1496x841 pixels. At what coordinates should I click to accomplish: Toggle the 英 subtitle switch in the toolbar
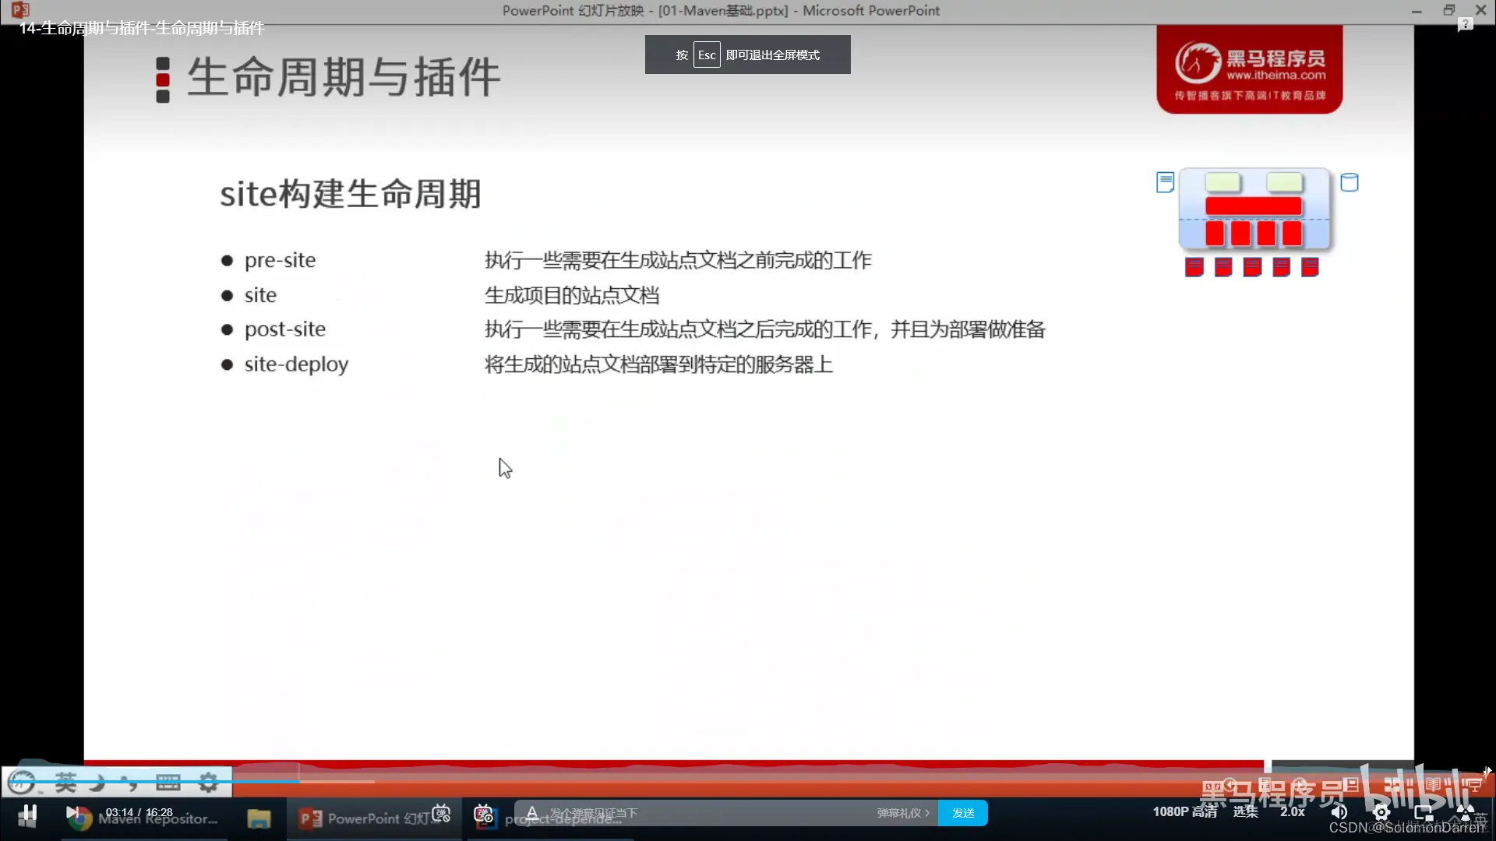pos(66,783)
